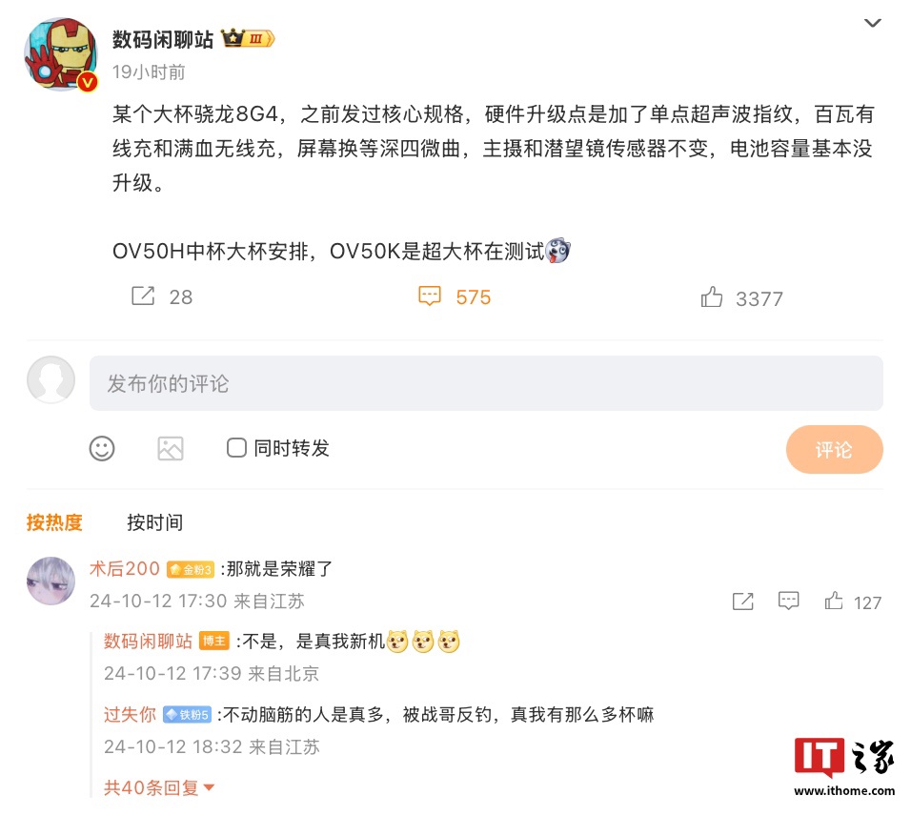Click the orange 评论 submit button
The width and height of the screenshot is (911, 816).
(835, 449)
